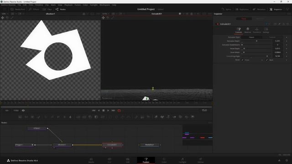The image size is (292, 164).
Task: Add a Text 3D node from toolbar
Action: pos(168,117)
